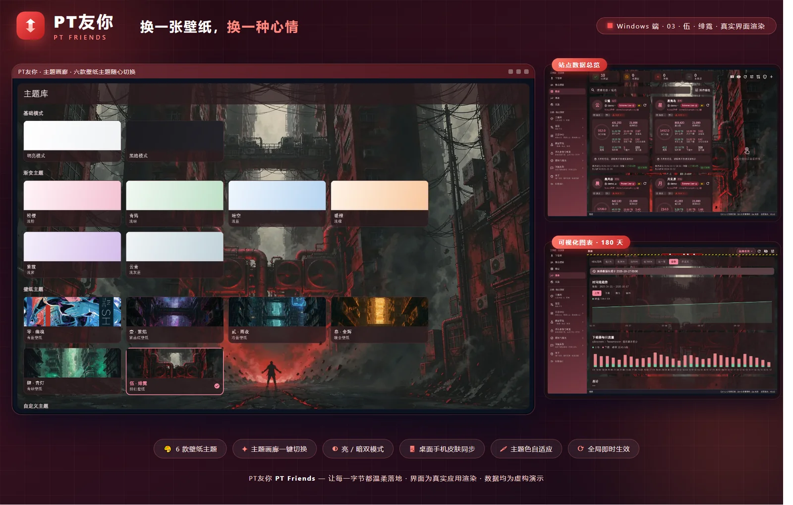This screenshot has height=505, width=793.
Task: Refresh the 星 site card
Action: point(708,105)
